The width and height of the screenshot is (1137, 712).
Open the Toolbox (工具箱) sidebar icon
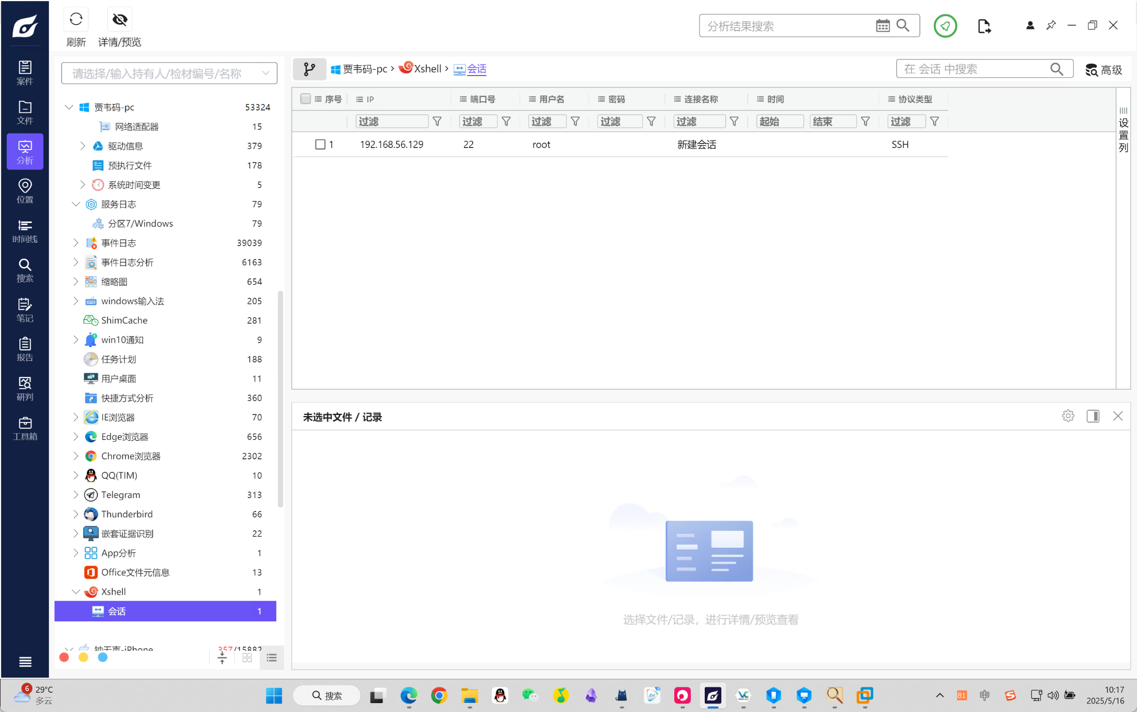(25, 428)
